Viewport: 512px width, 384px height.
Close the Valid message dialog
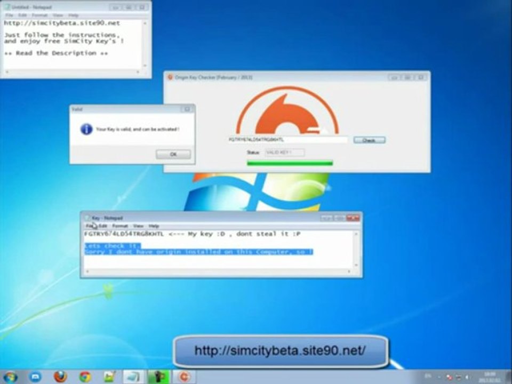(x=187, y=109)
